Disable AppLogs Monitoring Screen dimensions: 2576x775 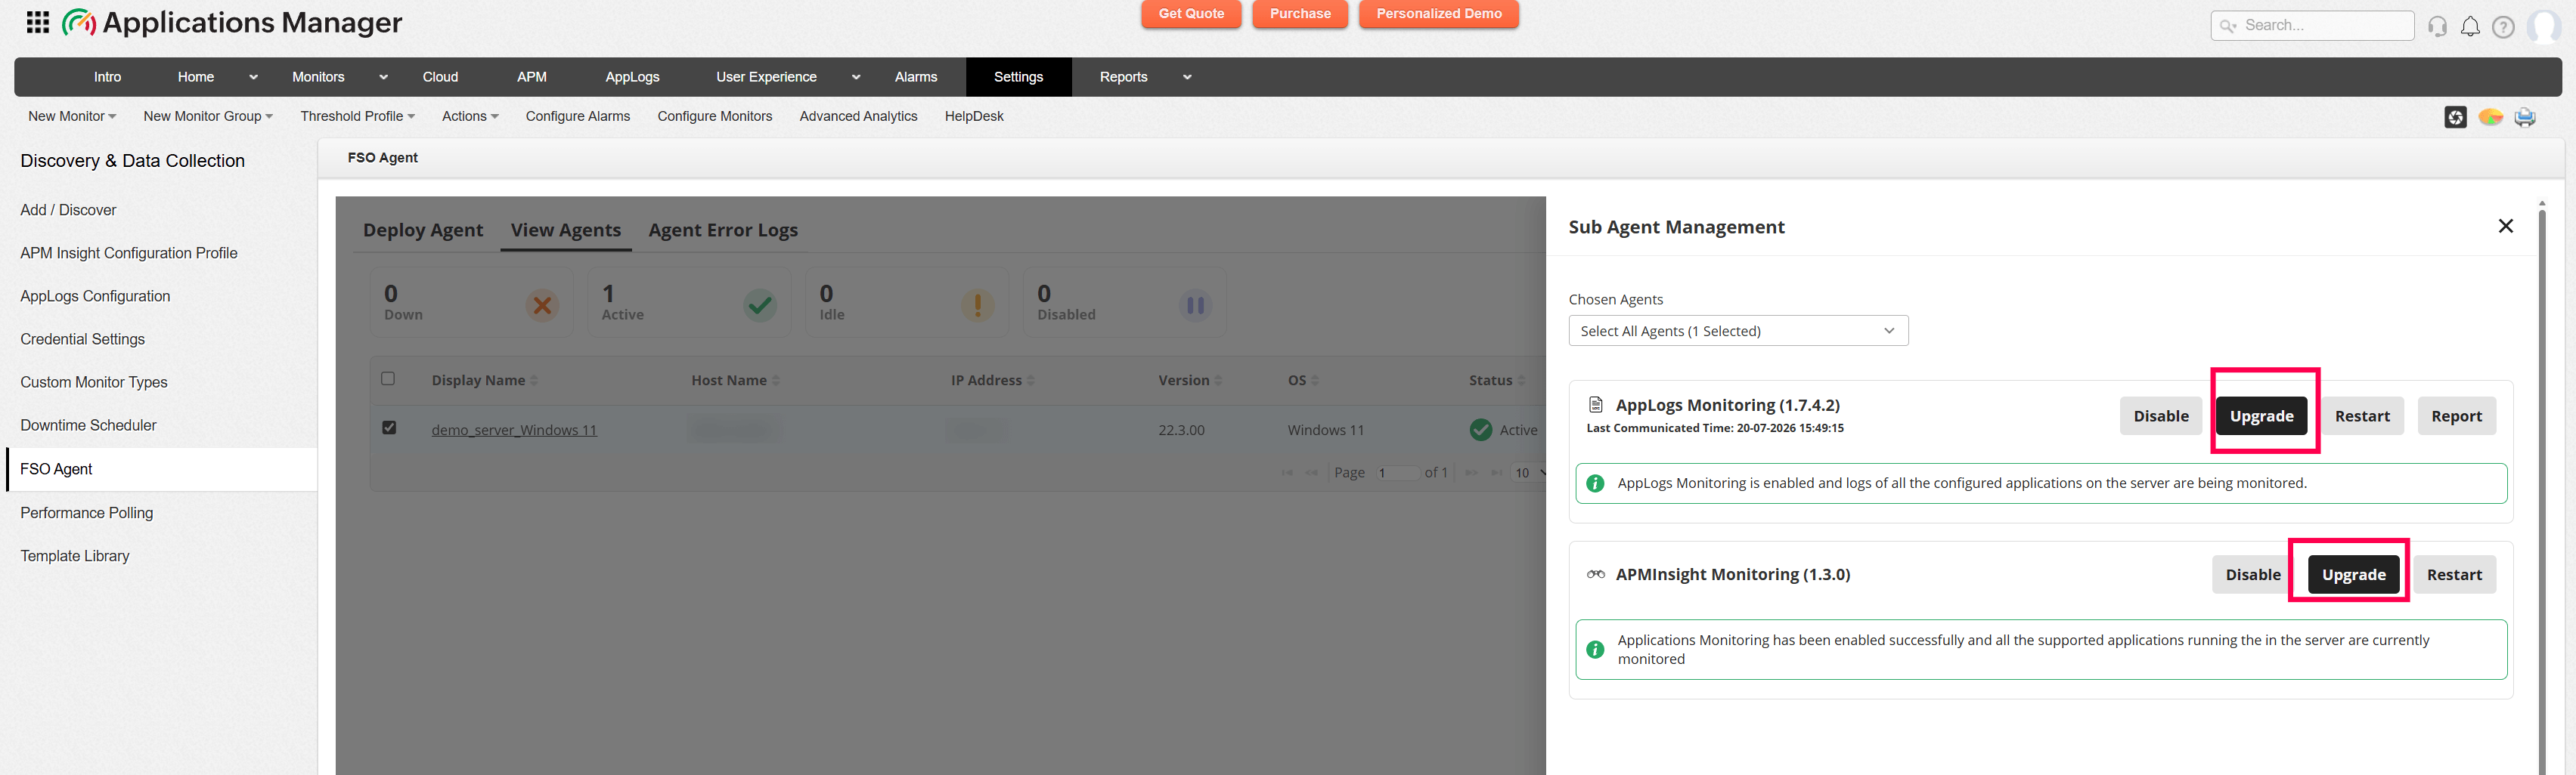2161,416
